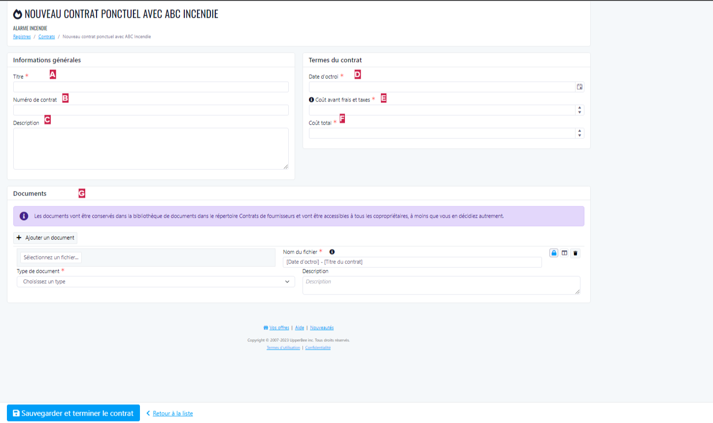This screenshot has width=713, height=423.
Task: Open the Date d'octroi calendar picker icon
Action: (x=579, y=87)
